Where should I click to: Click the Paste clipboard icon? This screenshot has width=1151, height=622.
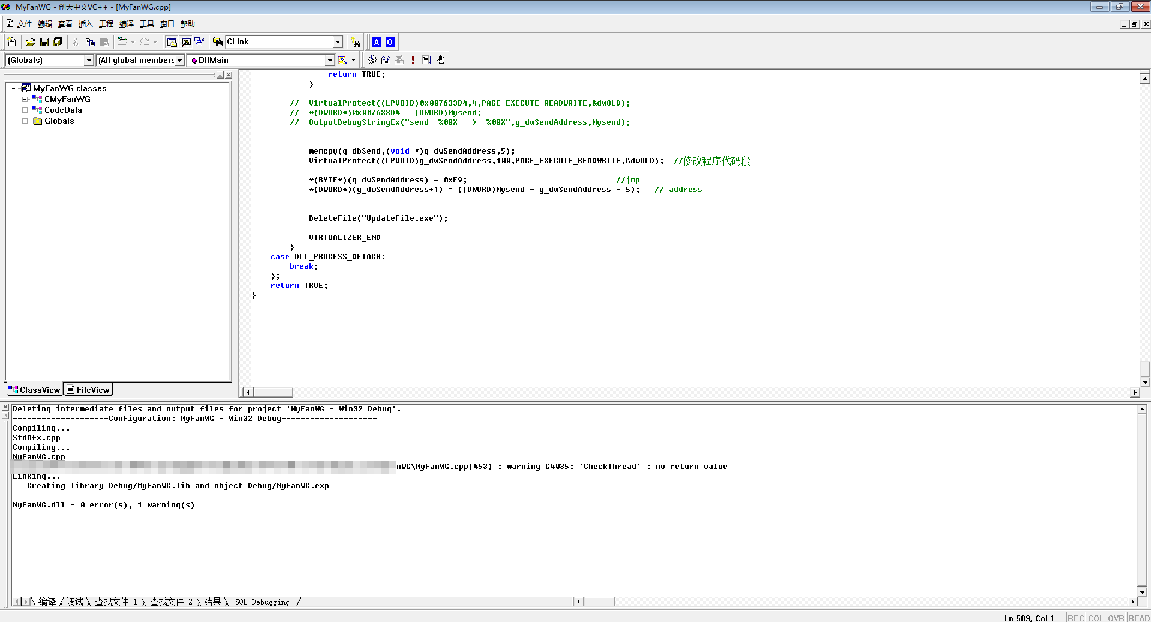click(x=104, y=42)
